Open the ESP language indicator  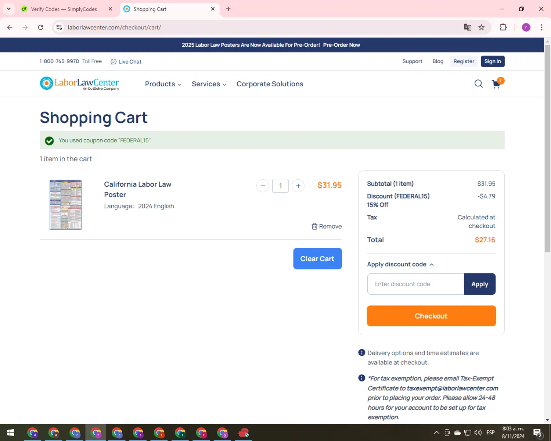click(x=490, y=433)
